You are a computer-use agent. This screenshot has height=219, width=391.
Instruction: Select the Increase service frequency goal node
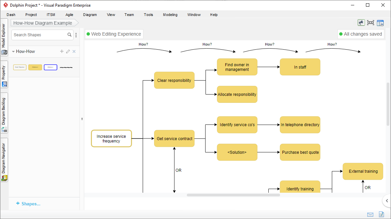tap(111, 138)
